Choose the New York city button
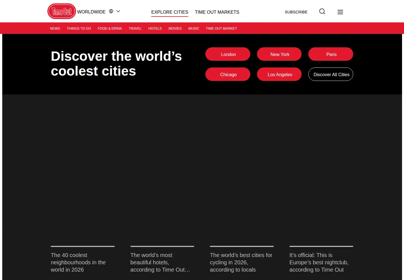 pyautogui.click(x=279, y=54)
